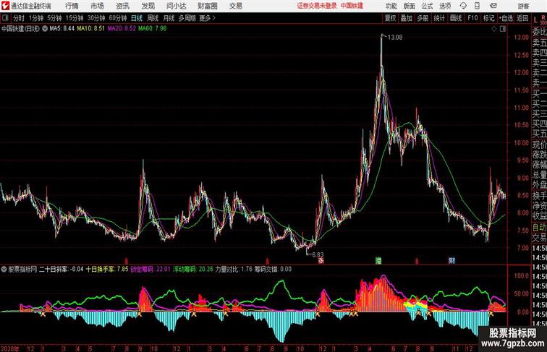Click the green 港 marker below the chart

click(378, 260)
